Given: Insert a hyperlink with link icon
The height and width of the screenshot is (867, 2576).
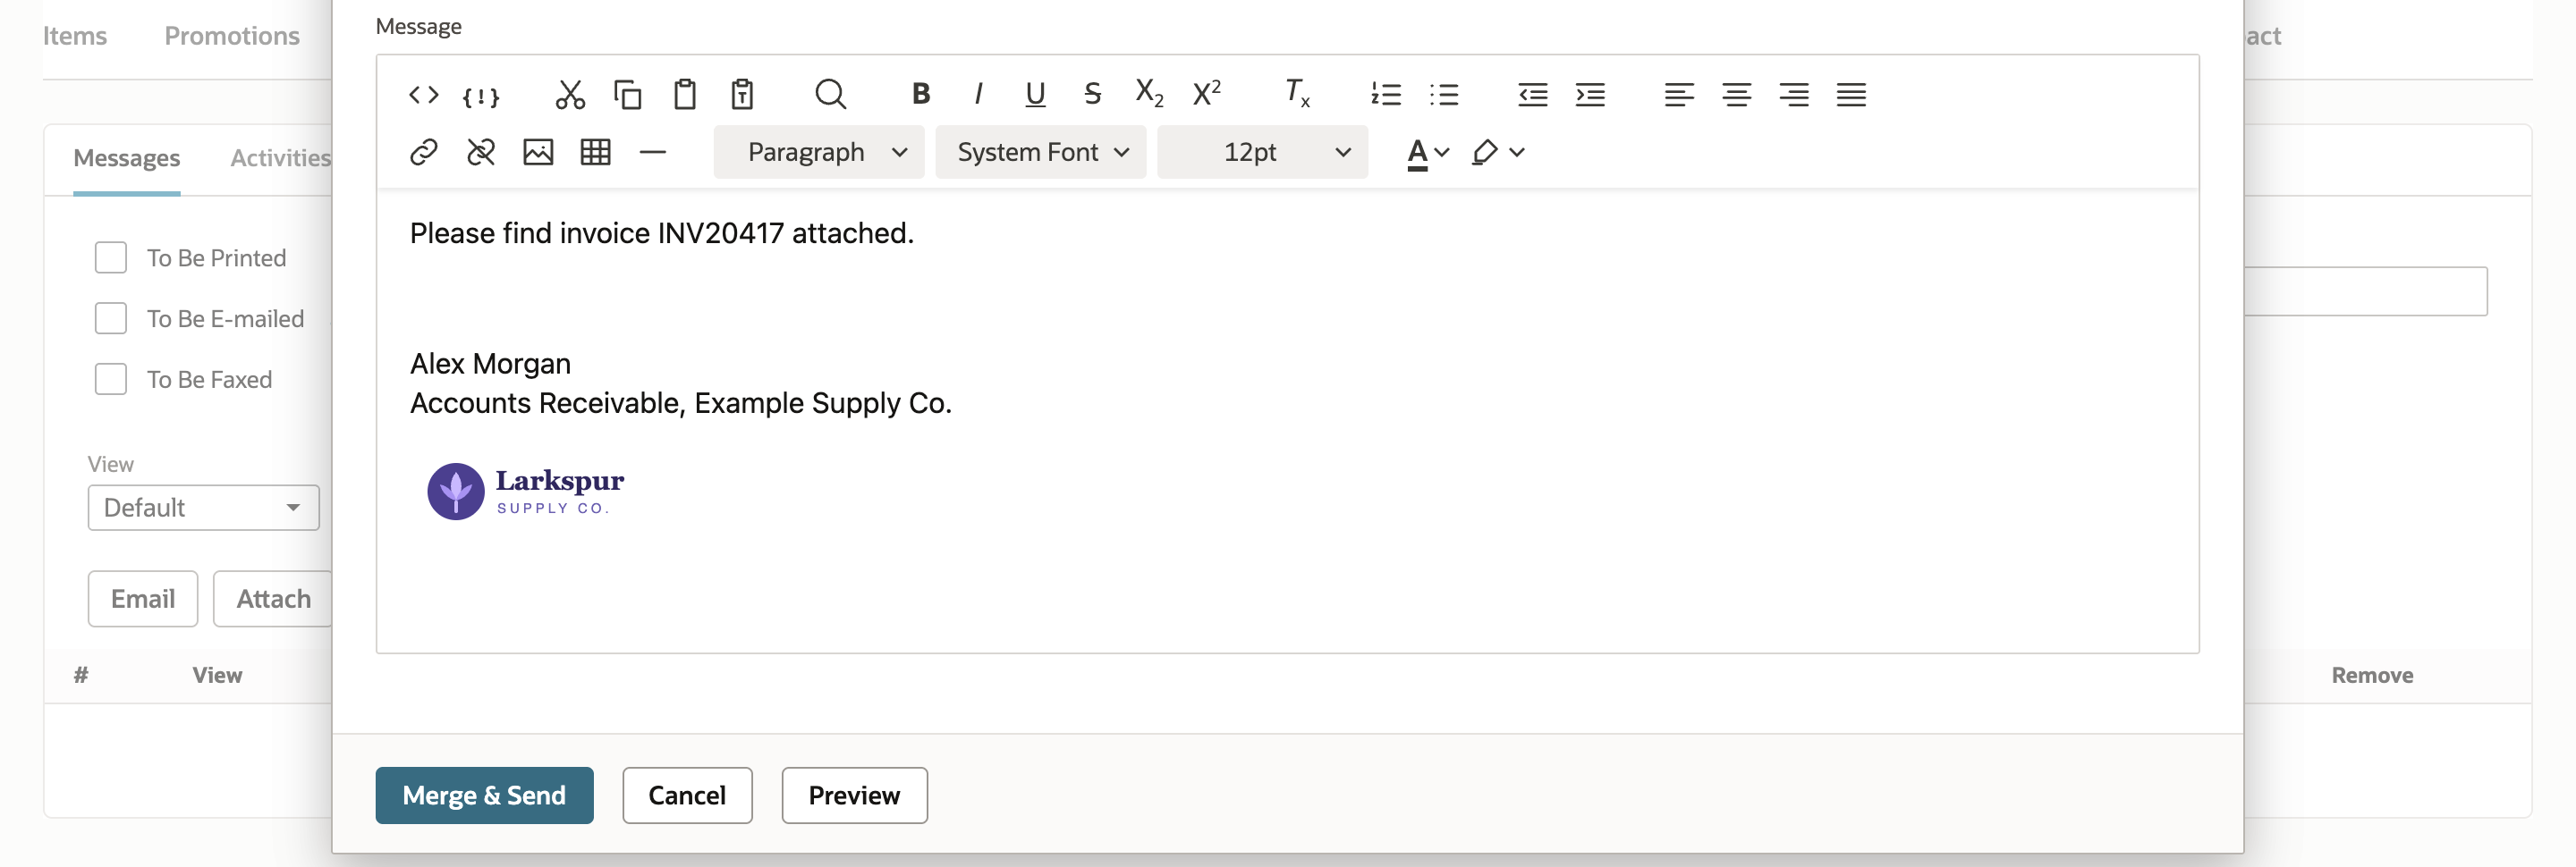Looking at the screenshot, I should (423, 152).
